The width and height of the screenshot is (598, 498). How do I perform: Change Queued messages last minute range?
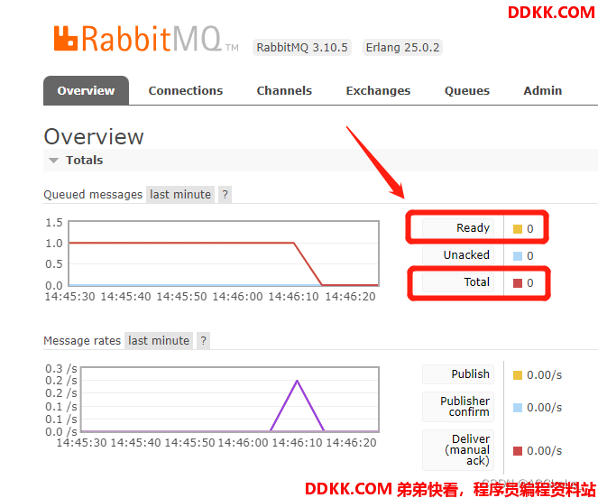tap(180, 195)
